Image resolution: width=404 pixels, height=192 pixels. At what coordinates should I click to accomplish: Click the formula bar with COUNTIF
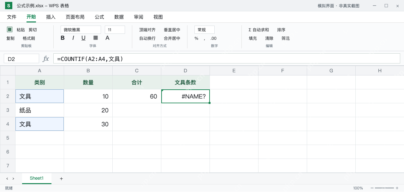pos(227,59)
